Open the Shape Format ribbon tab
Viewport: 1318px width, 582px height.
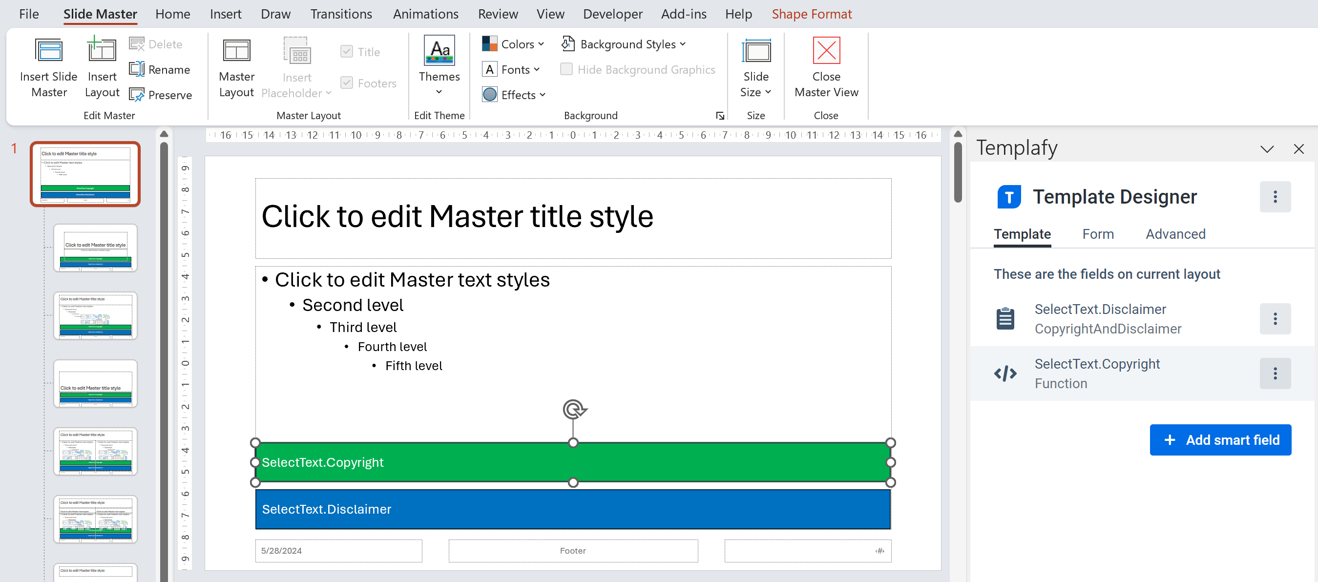[x=811, y=14]
